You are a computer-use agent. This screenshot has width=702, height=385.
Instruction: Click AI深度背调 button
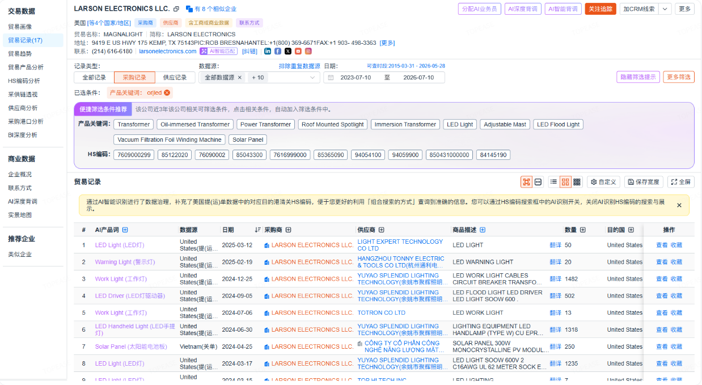(522, 9)
